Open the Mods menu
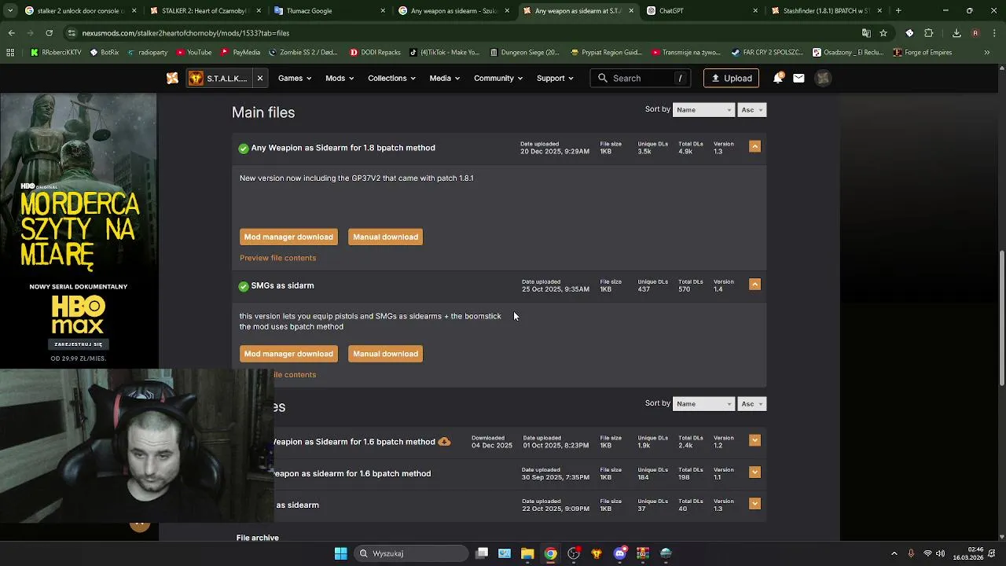This screenshot has width=1006, height=566. (x=340, y=78)
